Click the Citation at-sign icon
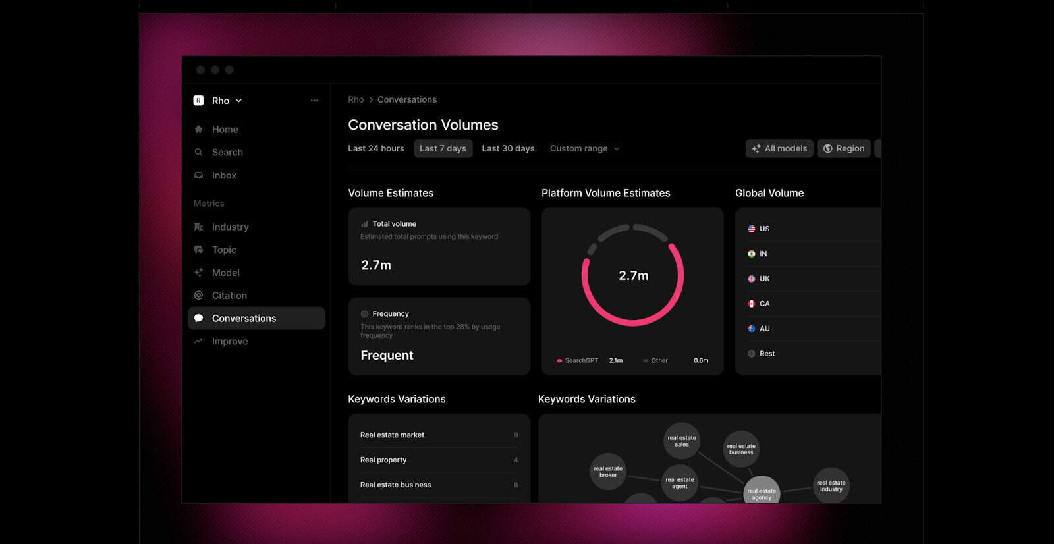This screenshot has width=1054, height=544. coord(198,296)
